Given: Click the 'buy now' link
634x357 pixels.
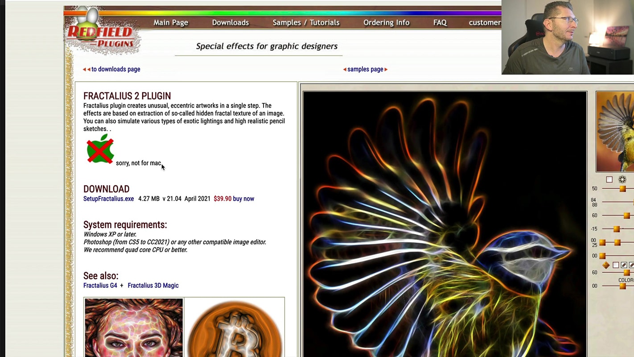Looking at the screenshot, I should [x=243, y=199].
